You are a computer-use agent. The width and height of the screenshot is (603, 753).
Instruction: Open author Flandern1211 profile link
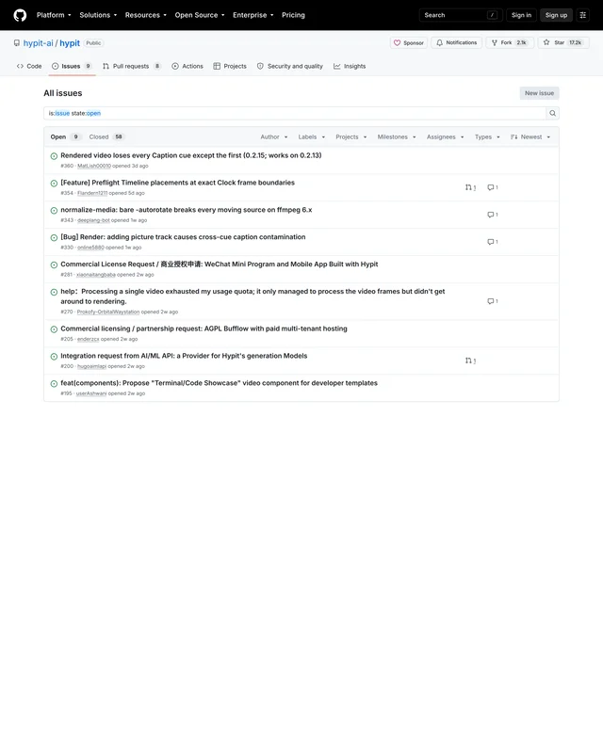tap(92, 194)
